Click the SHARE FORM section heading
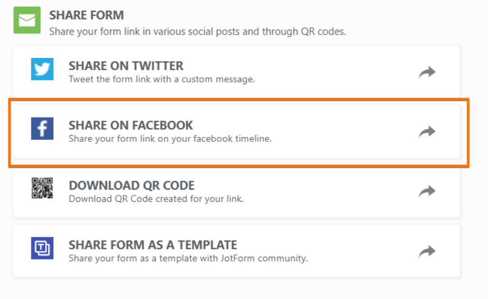The height and width of the screenshot is (299, 488). click(87, 15)
